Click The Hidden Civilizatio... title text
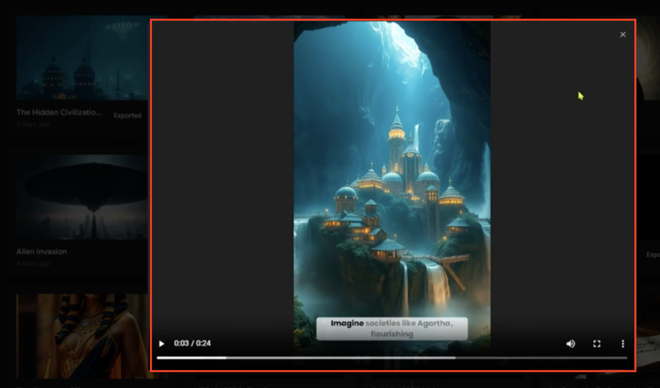This screenshot has height=388, width=660. coord(59,112)
